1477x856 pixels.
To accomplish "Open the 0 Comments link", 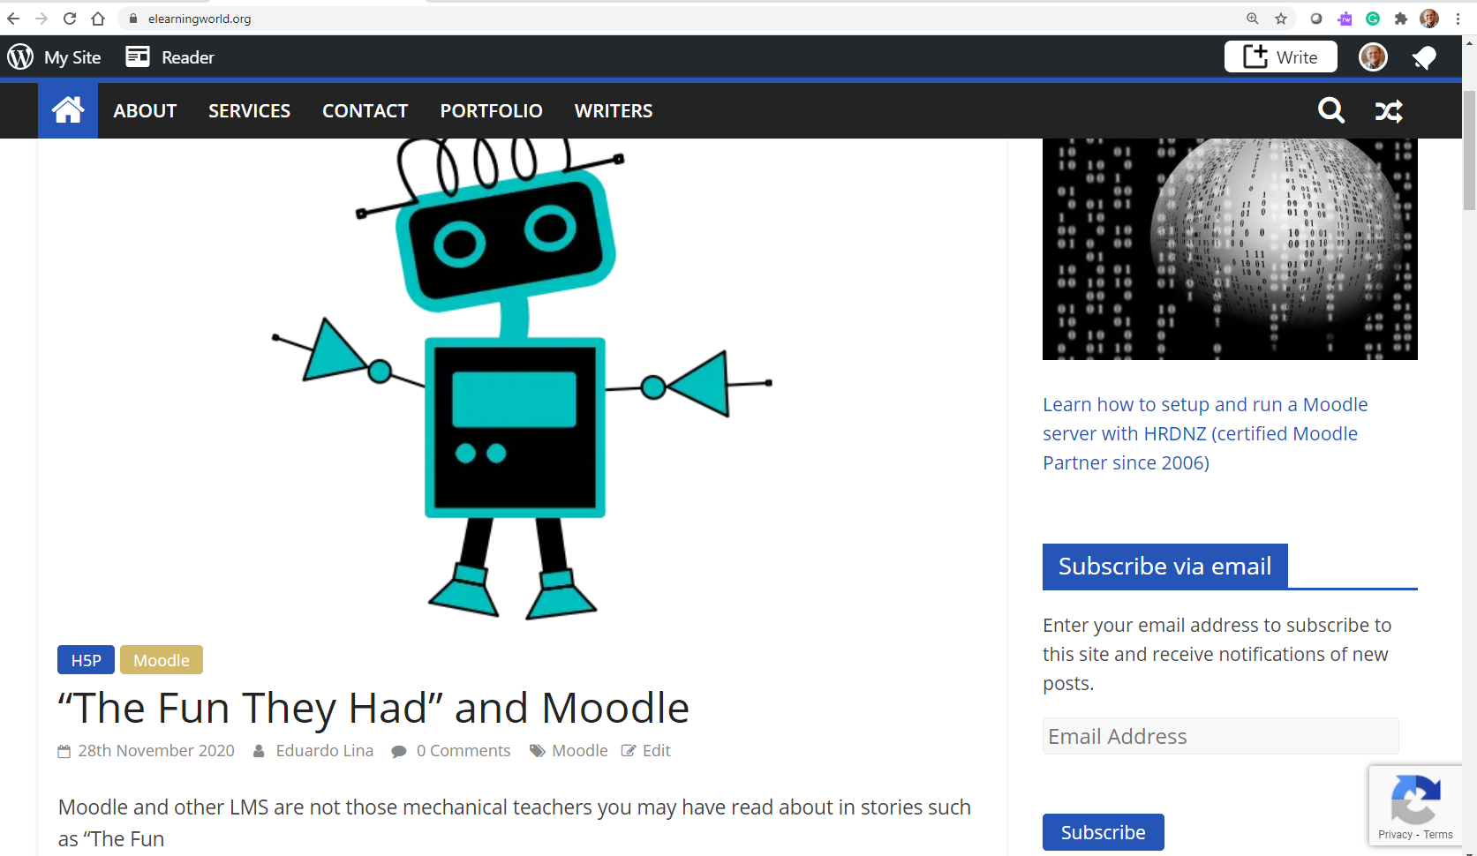I will coord(463,751).
